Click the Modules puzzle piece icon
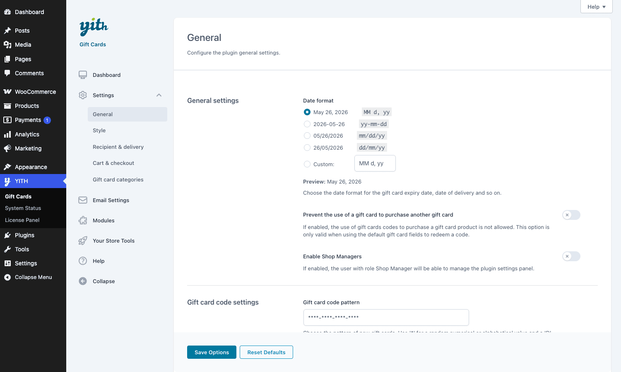The height and width of the screenshot is (372, 621). click(x=83, y=220)
